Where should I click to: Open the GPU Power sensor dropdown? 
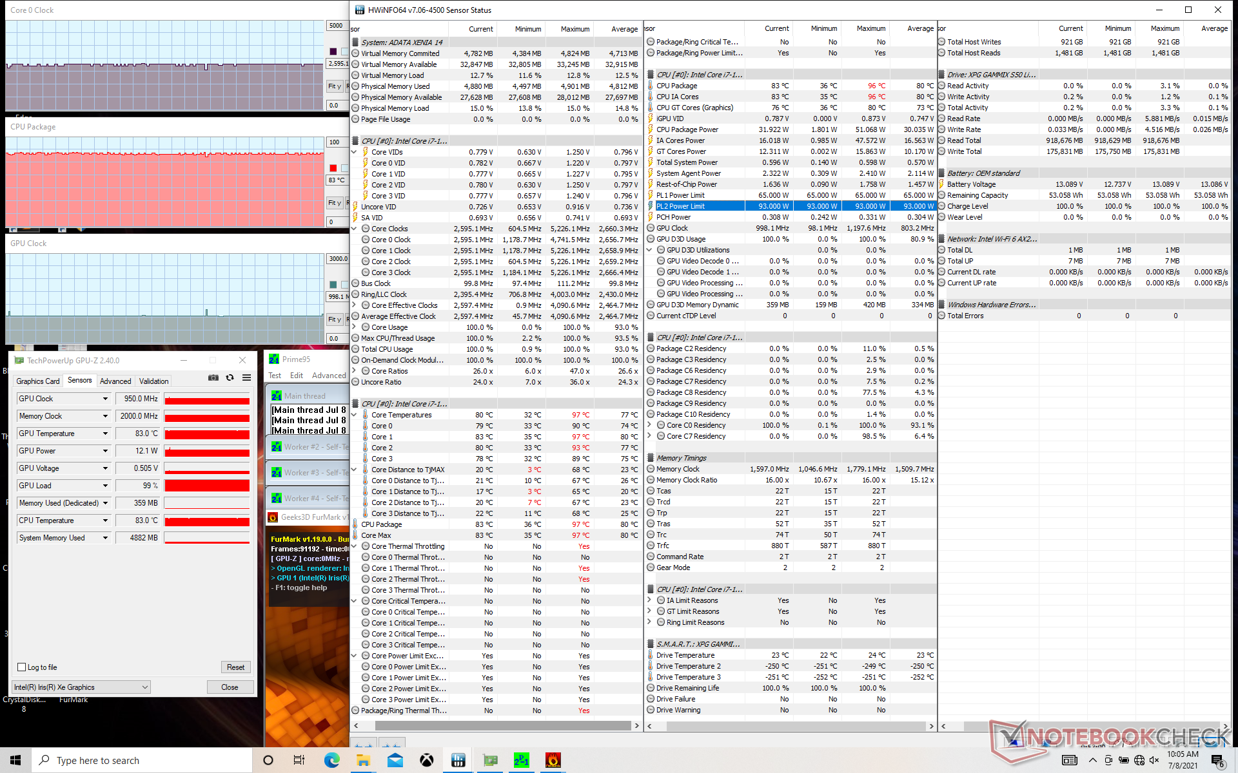[105, 451]
